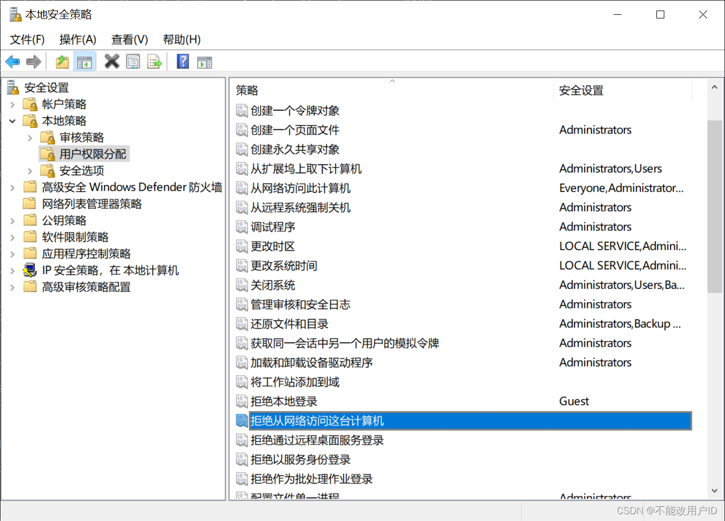Viewport: 725px width, 521px height.
Task: Expand the 安全选项 tree node
Action: [30, 171]
